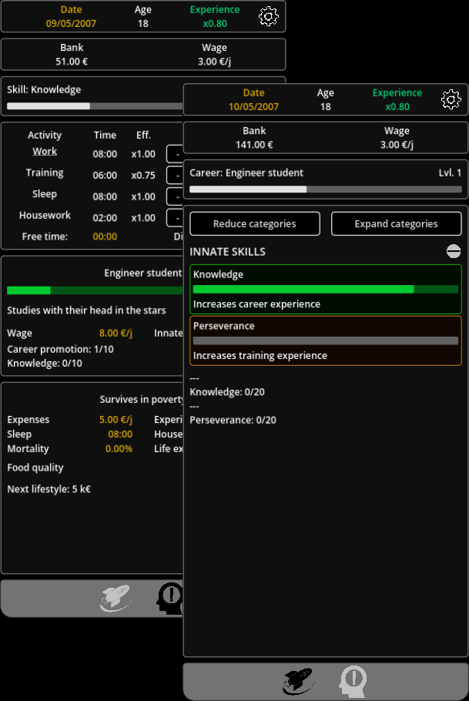Click date 10/05/2007 in front window

(x=253, y=106)
